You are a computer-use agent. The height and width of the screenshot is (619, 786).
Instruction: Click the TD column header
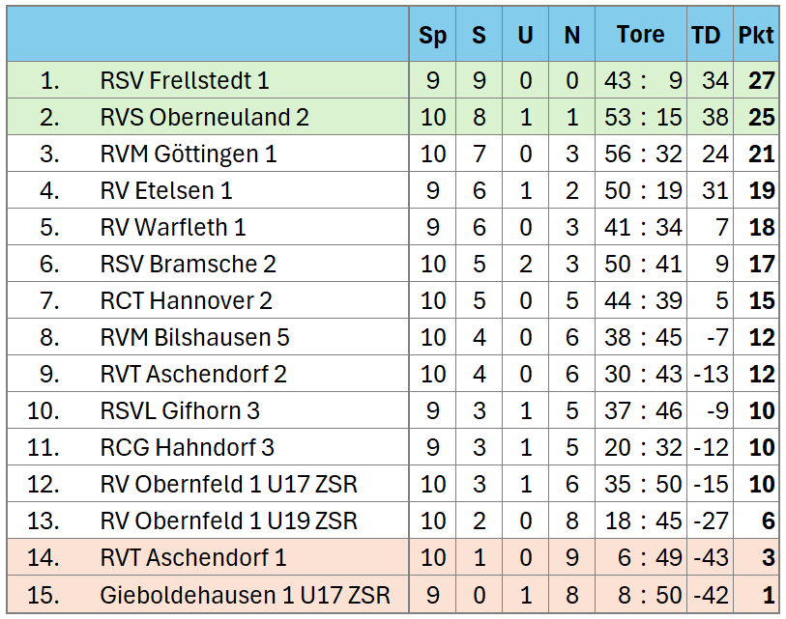[706, 35]
